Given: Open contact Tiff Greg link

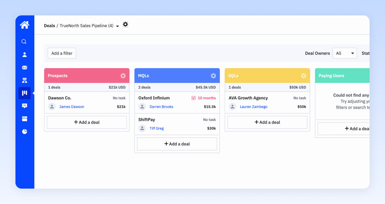Looking at the screenshot, I should (157, 128).
